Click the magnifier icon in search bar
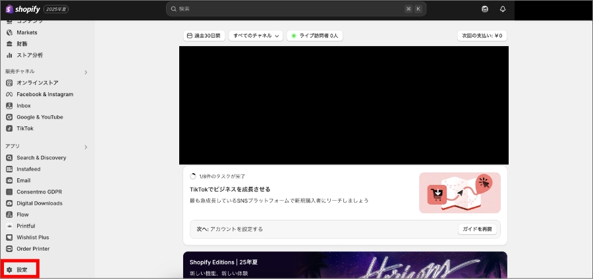 [173, 9]
